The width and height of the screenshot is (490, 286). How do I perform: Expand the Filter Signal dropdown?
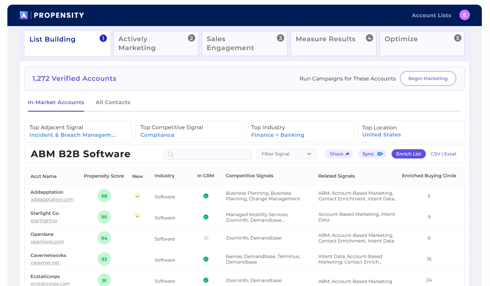pyautogui.click(x=287, y=154)
